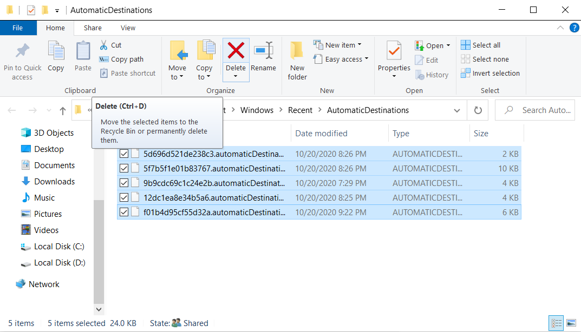Click Select none in the ribbon

coord(490,59)
